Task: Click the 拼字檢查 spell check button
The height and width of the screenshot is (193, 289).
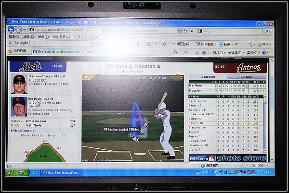Action: 206,44
